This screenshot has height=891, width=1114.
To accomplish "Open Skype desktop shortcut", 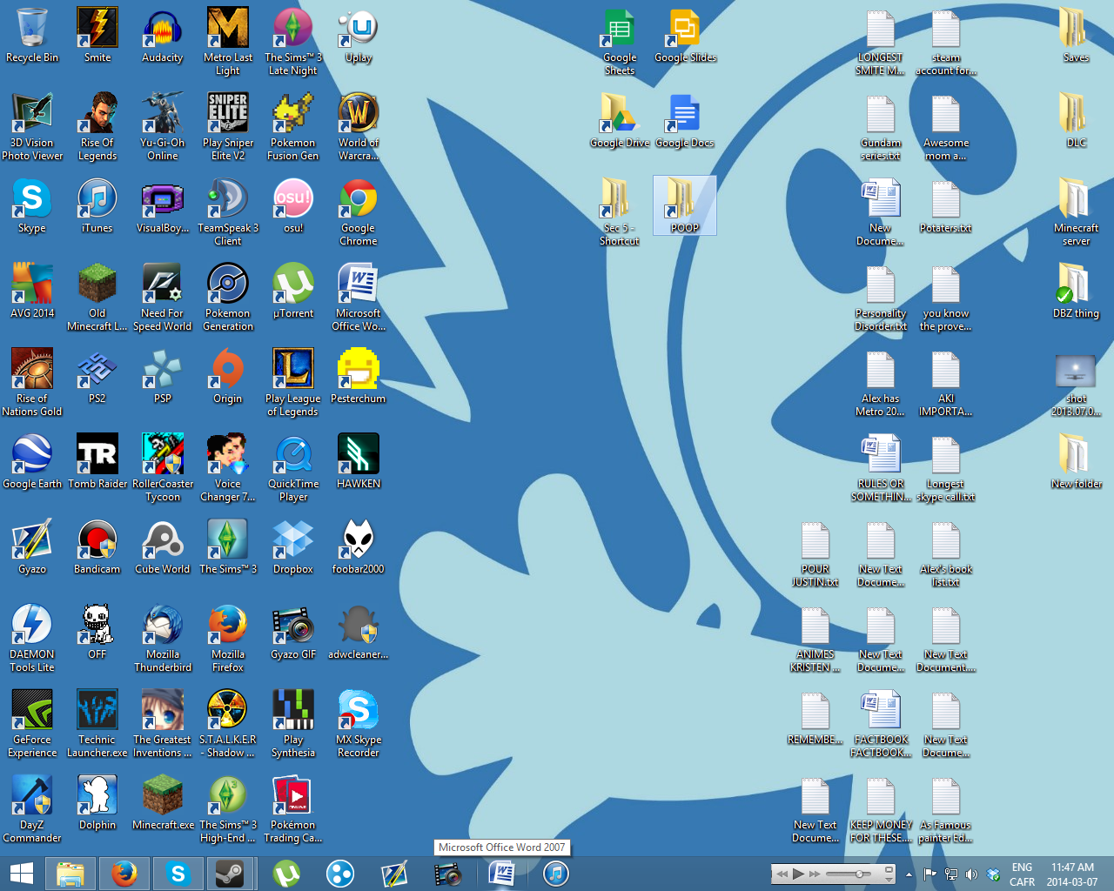I will click(32, 206).
